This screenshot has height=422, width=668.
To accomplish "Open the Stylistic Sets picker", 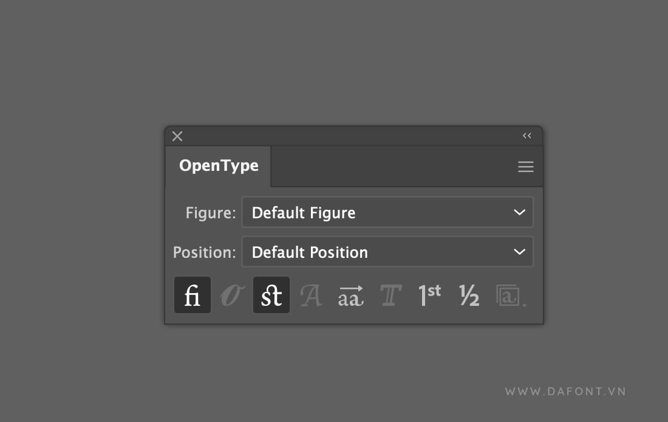I will [x=510, y=295].
